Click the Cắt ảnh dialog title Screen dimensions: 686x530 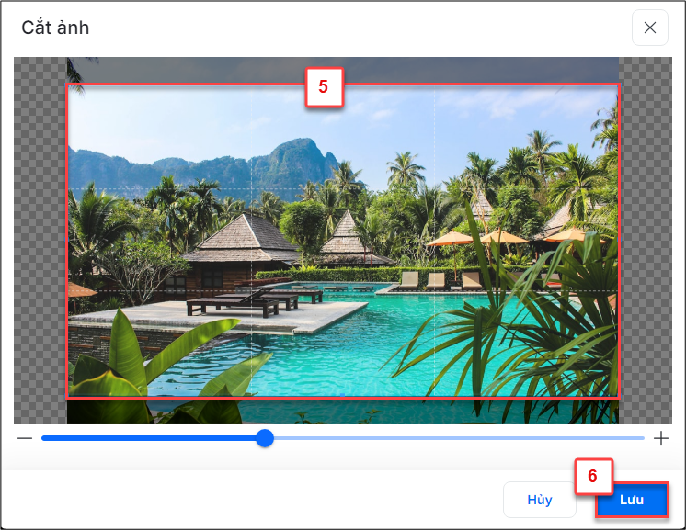(x=55, y=28)
